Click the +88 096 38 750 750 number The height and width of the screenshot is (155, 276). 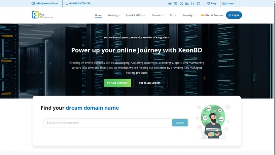tap(79, 3)
